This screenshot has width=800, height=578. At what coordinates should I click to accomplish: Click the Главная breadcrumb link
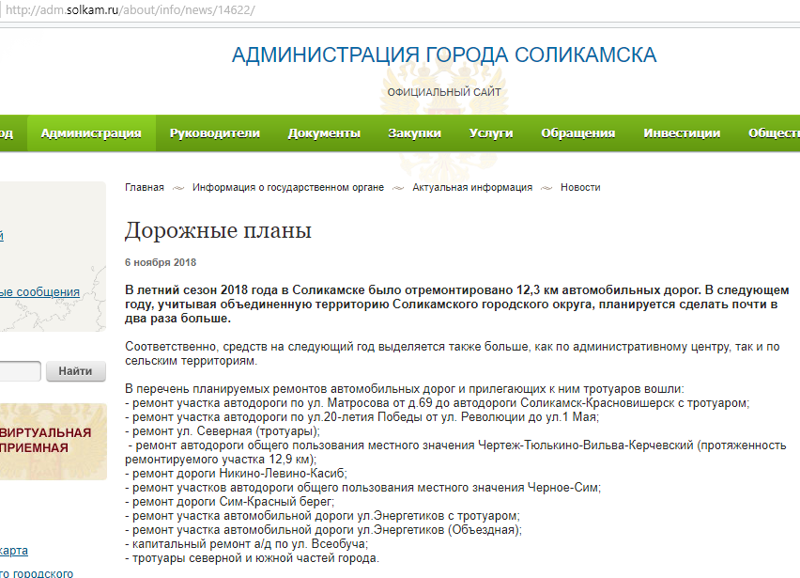coord(145,188)
